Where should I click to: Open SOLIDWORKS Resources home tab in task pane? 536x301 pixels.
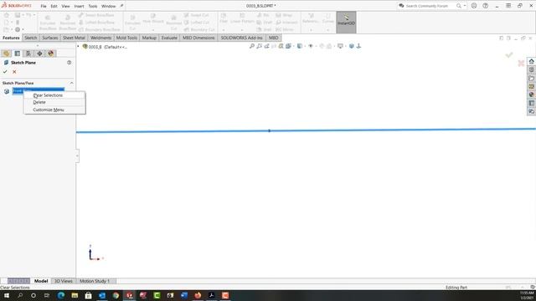coord(531,61)
